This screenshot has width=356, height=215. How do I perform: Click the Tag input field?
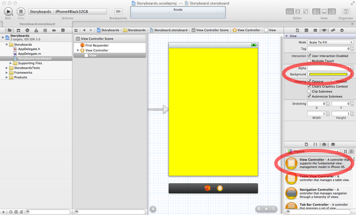point(329,48)
